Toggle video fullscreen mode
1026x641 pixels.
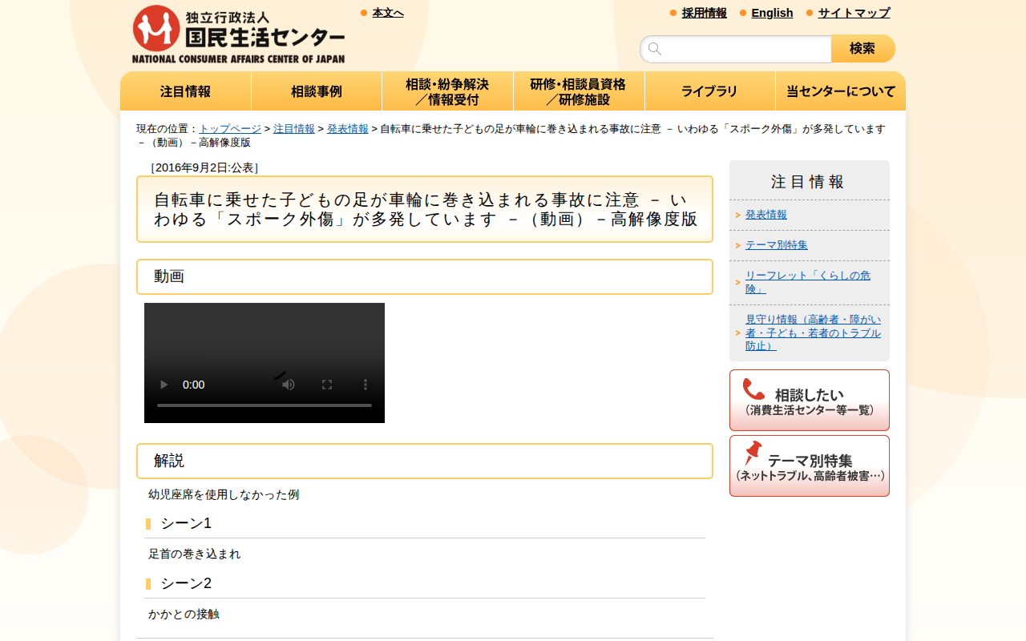[x=327, y=385]
